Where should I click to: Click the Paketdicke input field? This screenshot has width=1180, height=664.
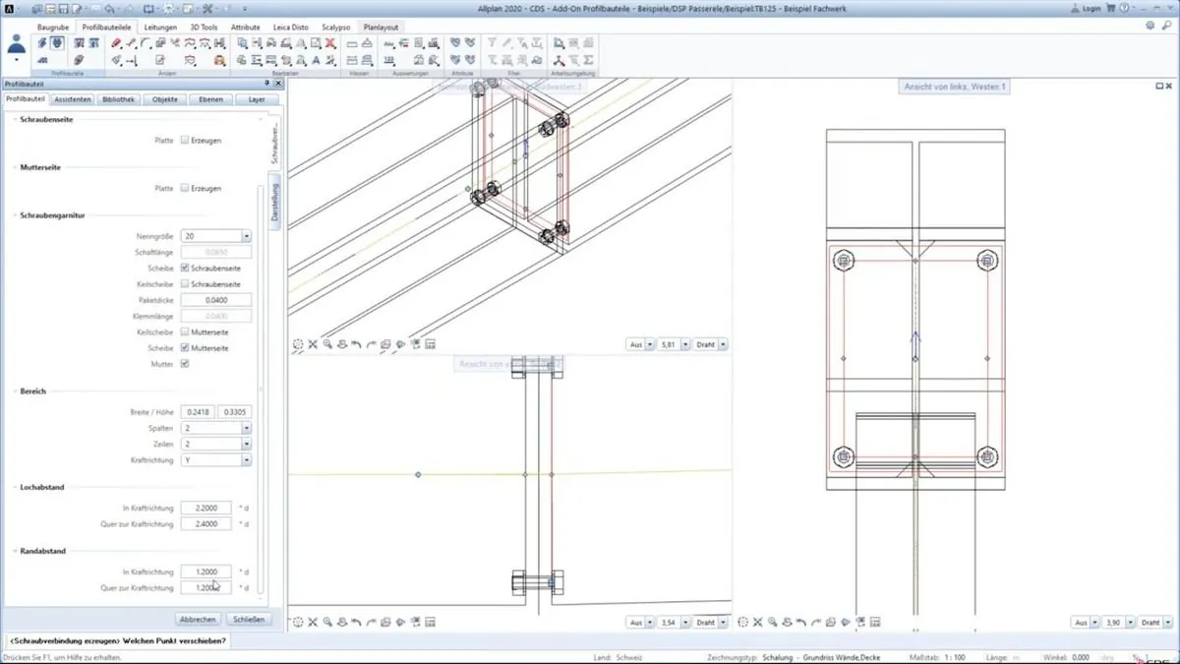pyautogui.click(x=216, y=300)
